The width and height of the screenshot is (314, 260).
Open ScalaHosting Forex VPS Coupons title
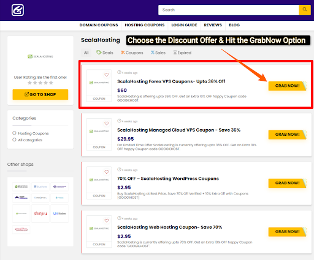pos(171,81)
